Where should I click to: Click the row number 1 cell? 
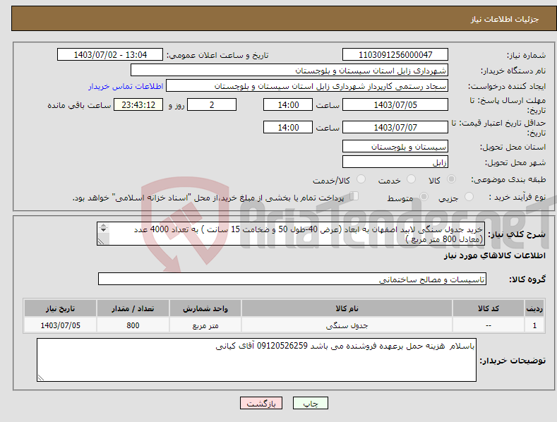click(534, 325)
